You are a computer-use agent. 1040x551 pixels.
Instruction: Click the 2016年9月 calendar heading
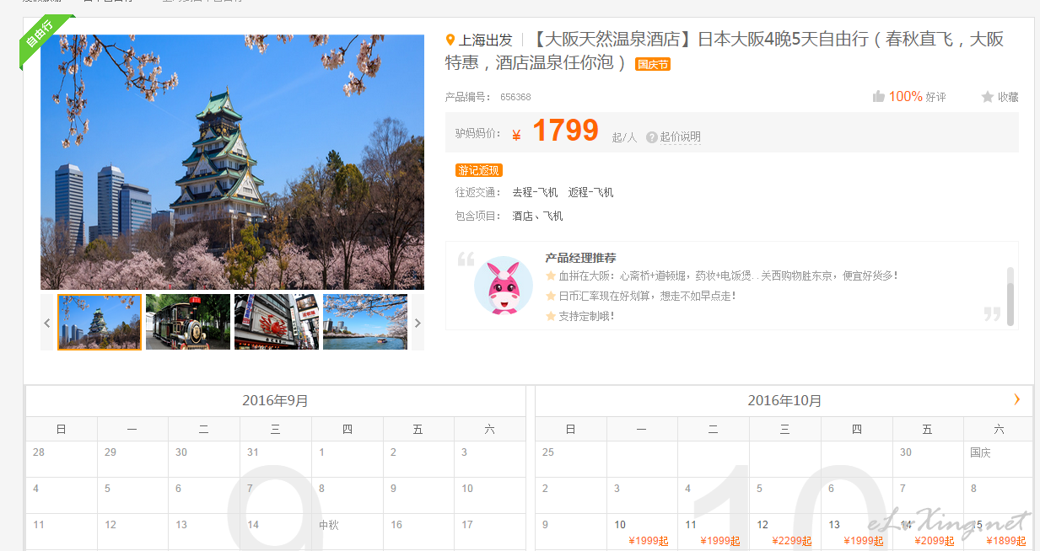click(275, 401)
